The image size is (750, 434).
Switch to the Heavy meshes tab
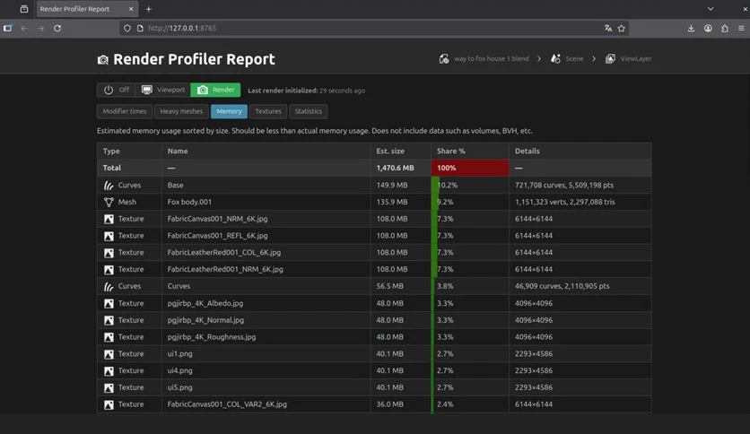click(x=181, y=111)
